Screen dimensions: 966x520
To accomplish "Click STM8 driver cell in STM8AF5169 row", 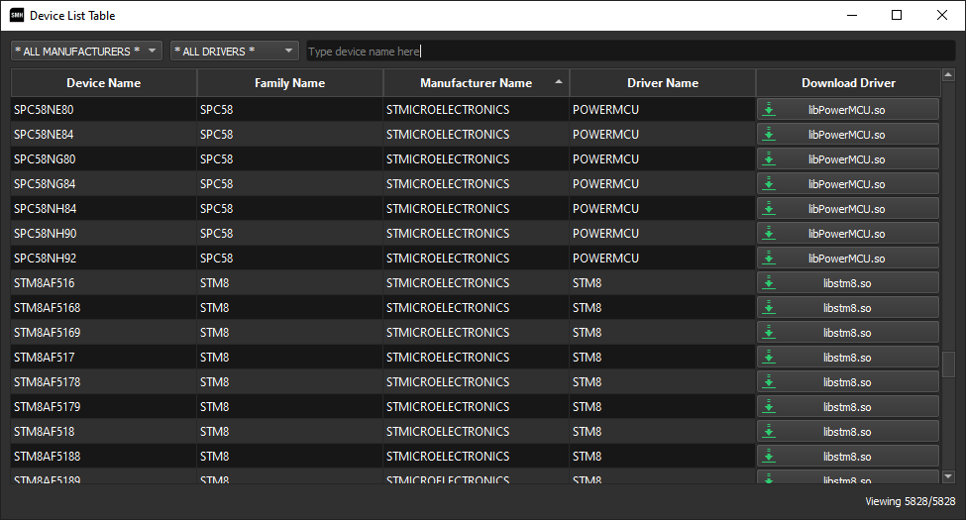I will pyautogui.click(x=663, y=332).
